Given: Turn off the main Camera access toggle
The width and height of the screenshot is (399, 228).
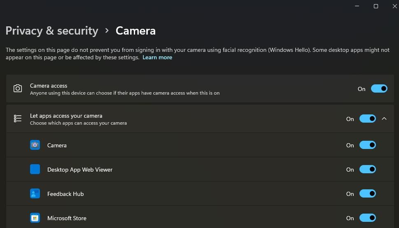Looking at the screenshot, I should click(379, 88).
